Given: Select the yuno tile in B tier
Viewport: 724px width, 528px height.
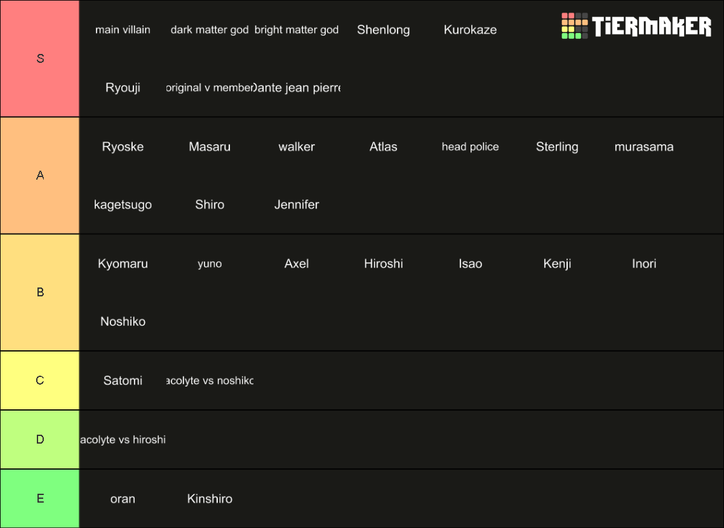Looking at the screenshot, I should pos(210,263).
